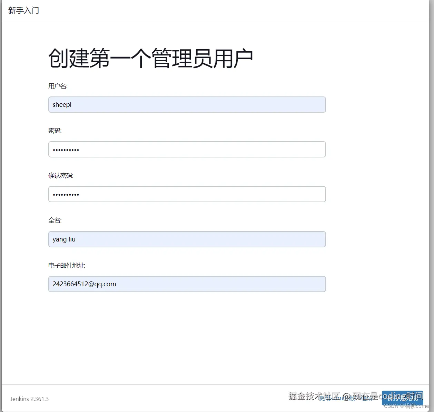Click the 确认密码 field label
434x412 pixels.
click(61, 175)
